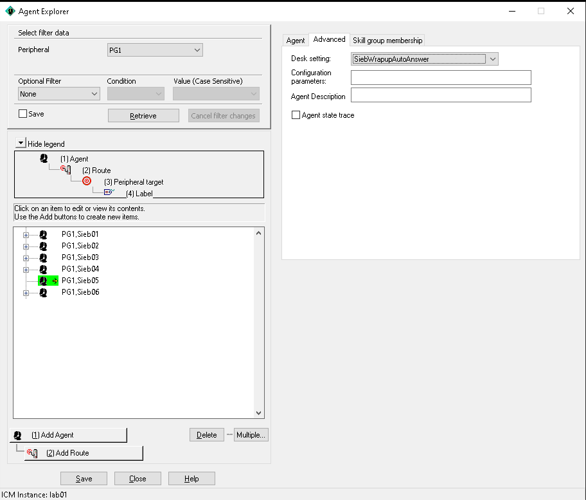586x500 pixels.
Task: Click the agent icon next to PG1.Sieb02
Action: pos(42,245)
